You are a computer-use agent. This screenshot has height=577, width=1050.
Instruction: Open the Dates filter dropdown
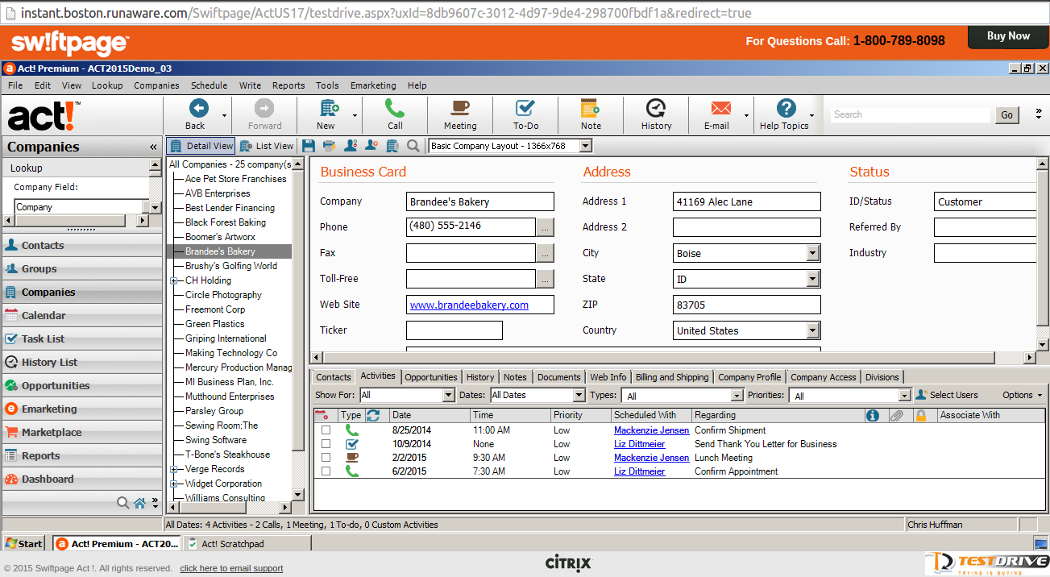coord(579,395)
